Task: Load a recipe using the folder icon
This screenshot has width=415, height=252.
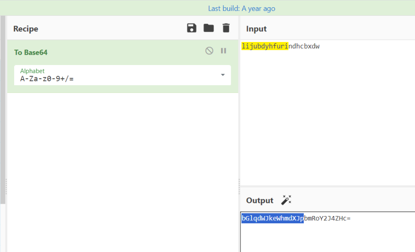Action: coord(208,28)
